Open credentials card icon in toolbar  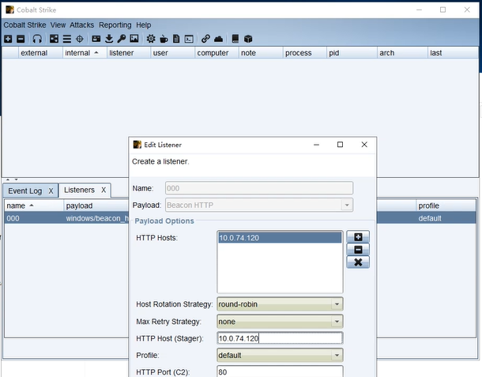click(96, 39)
